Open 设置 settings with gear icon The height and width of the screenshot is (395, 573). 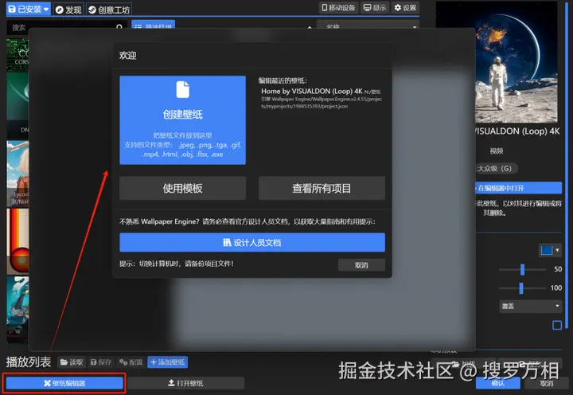pyautogui.click(x=405, y=8)
